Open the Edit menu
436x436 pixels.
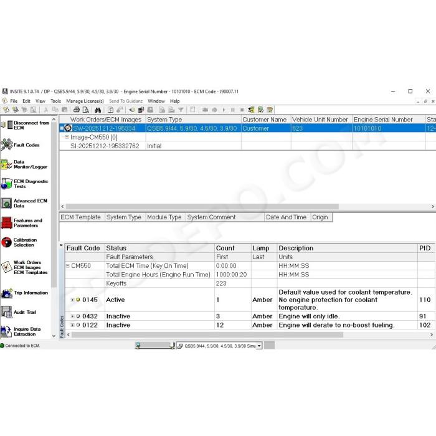(26, 101)
